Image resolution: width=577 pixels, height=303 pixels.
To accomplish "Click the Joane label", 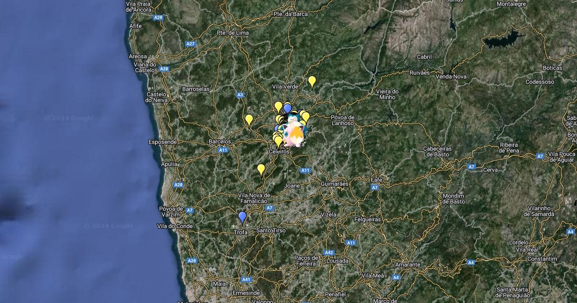I will (x=292, y=185).
